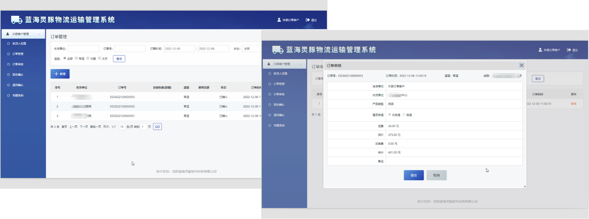
Task: Click the GO pagination button
Action: click(157, 127)
